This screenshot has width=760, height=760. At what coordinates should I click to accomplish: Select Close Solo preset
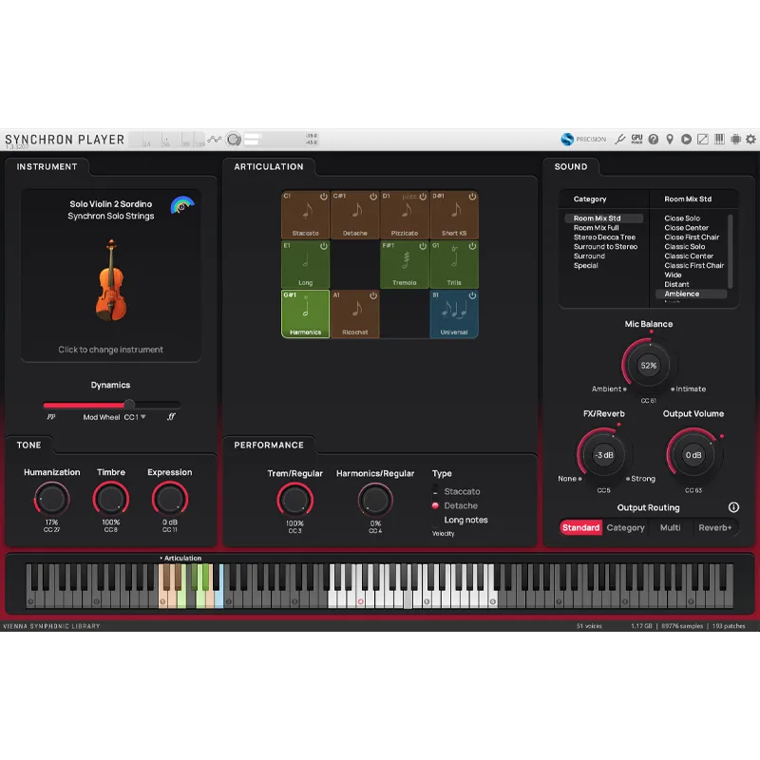[682, 218]
